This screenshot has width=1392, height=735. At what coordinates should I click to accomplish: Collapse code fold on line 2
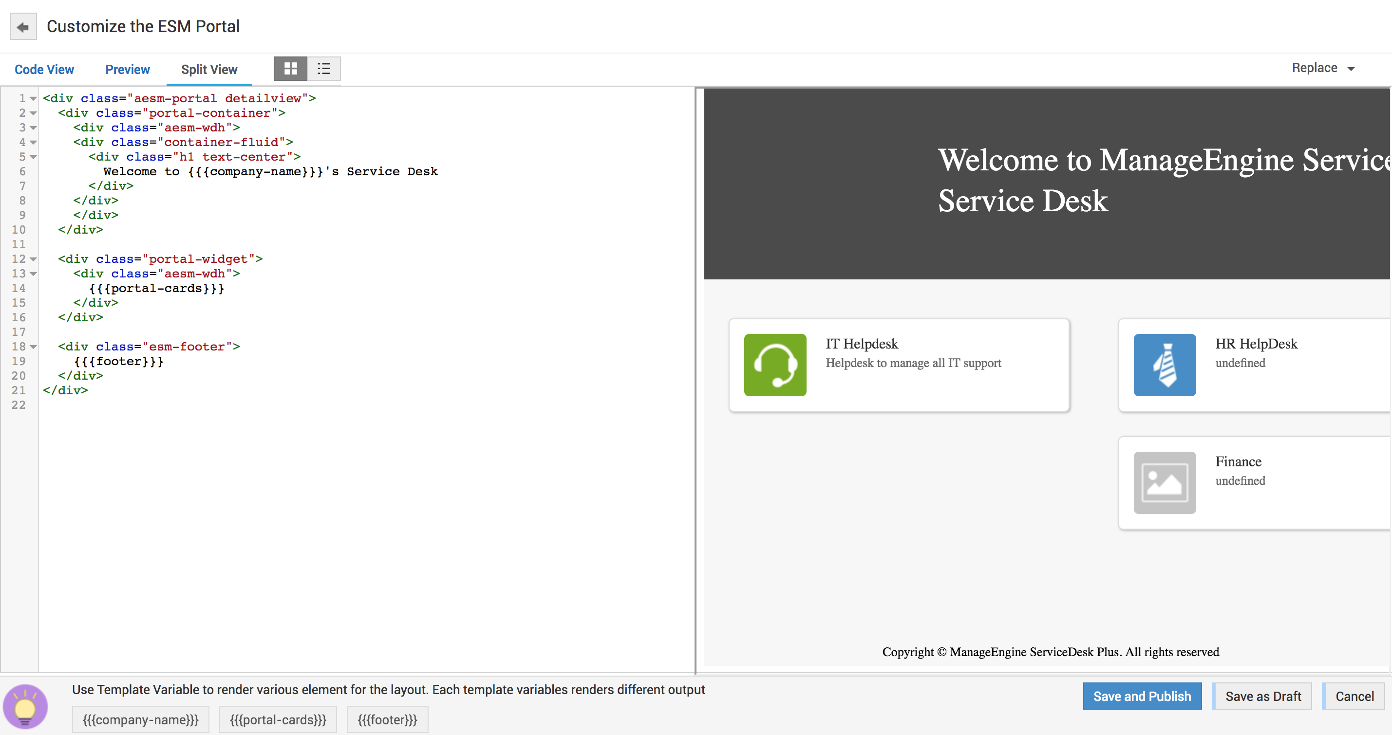[33, 113]
